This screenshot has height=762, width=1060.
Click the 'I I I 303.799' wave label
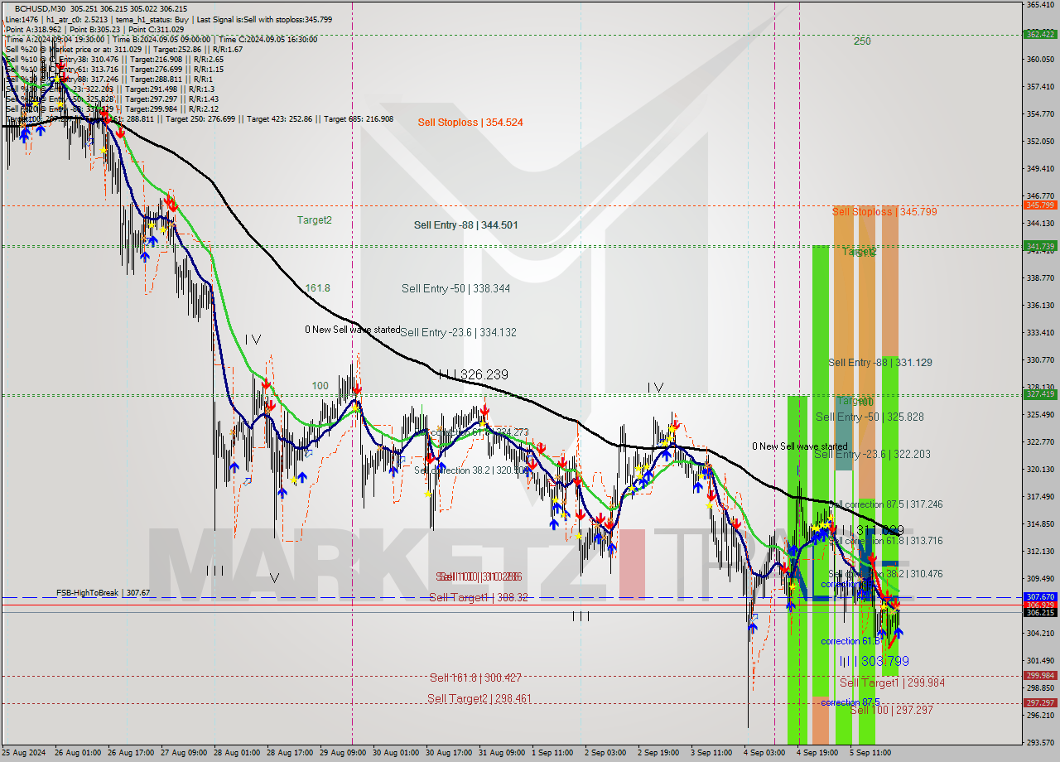[x=874, y=661]
